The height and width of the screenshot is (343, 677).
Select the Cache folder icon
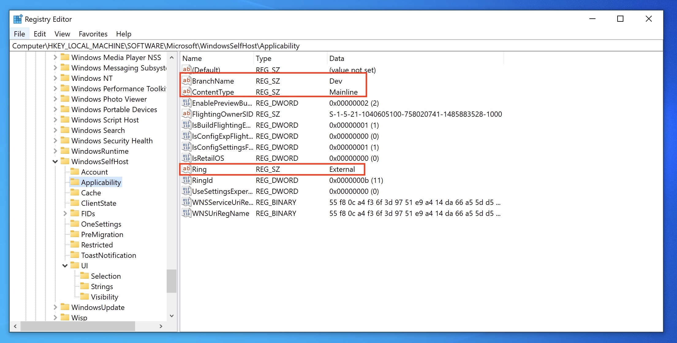(x=75, y=193)
